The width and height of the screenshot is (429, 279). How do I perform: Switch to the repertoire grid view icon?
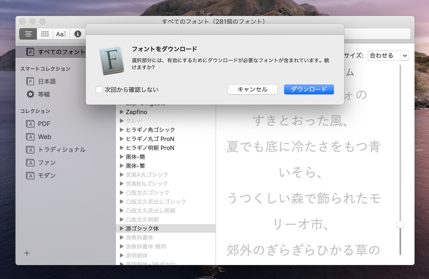[x=45, y=34]
